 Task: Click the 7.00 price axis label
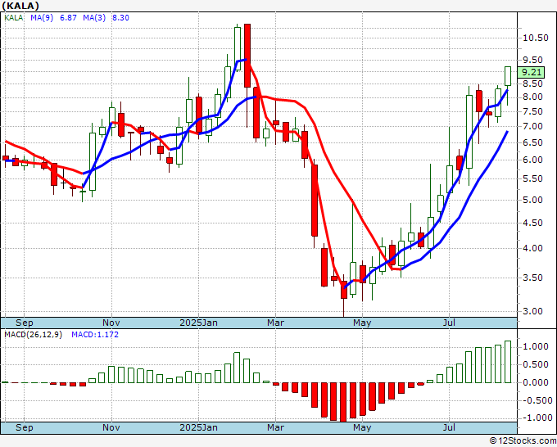(533, 126)
